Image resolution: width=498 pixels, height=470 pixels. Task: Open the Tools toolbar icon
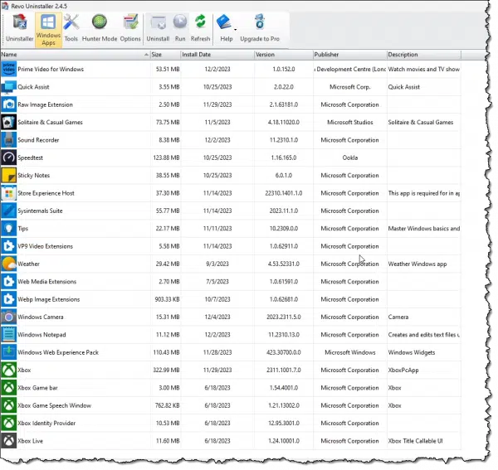pyautogui.click(x=71, y=22)
